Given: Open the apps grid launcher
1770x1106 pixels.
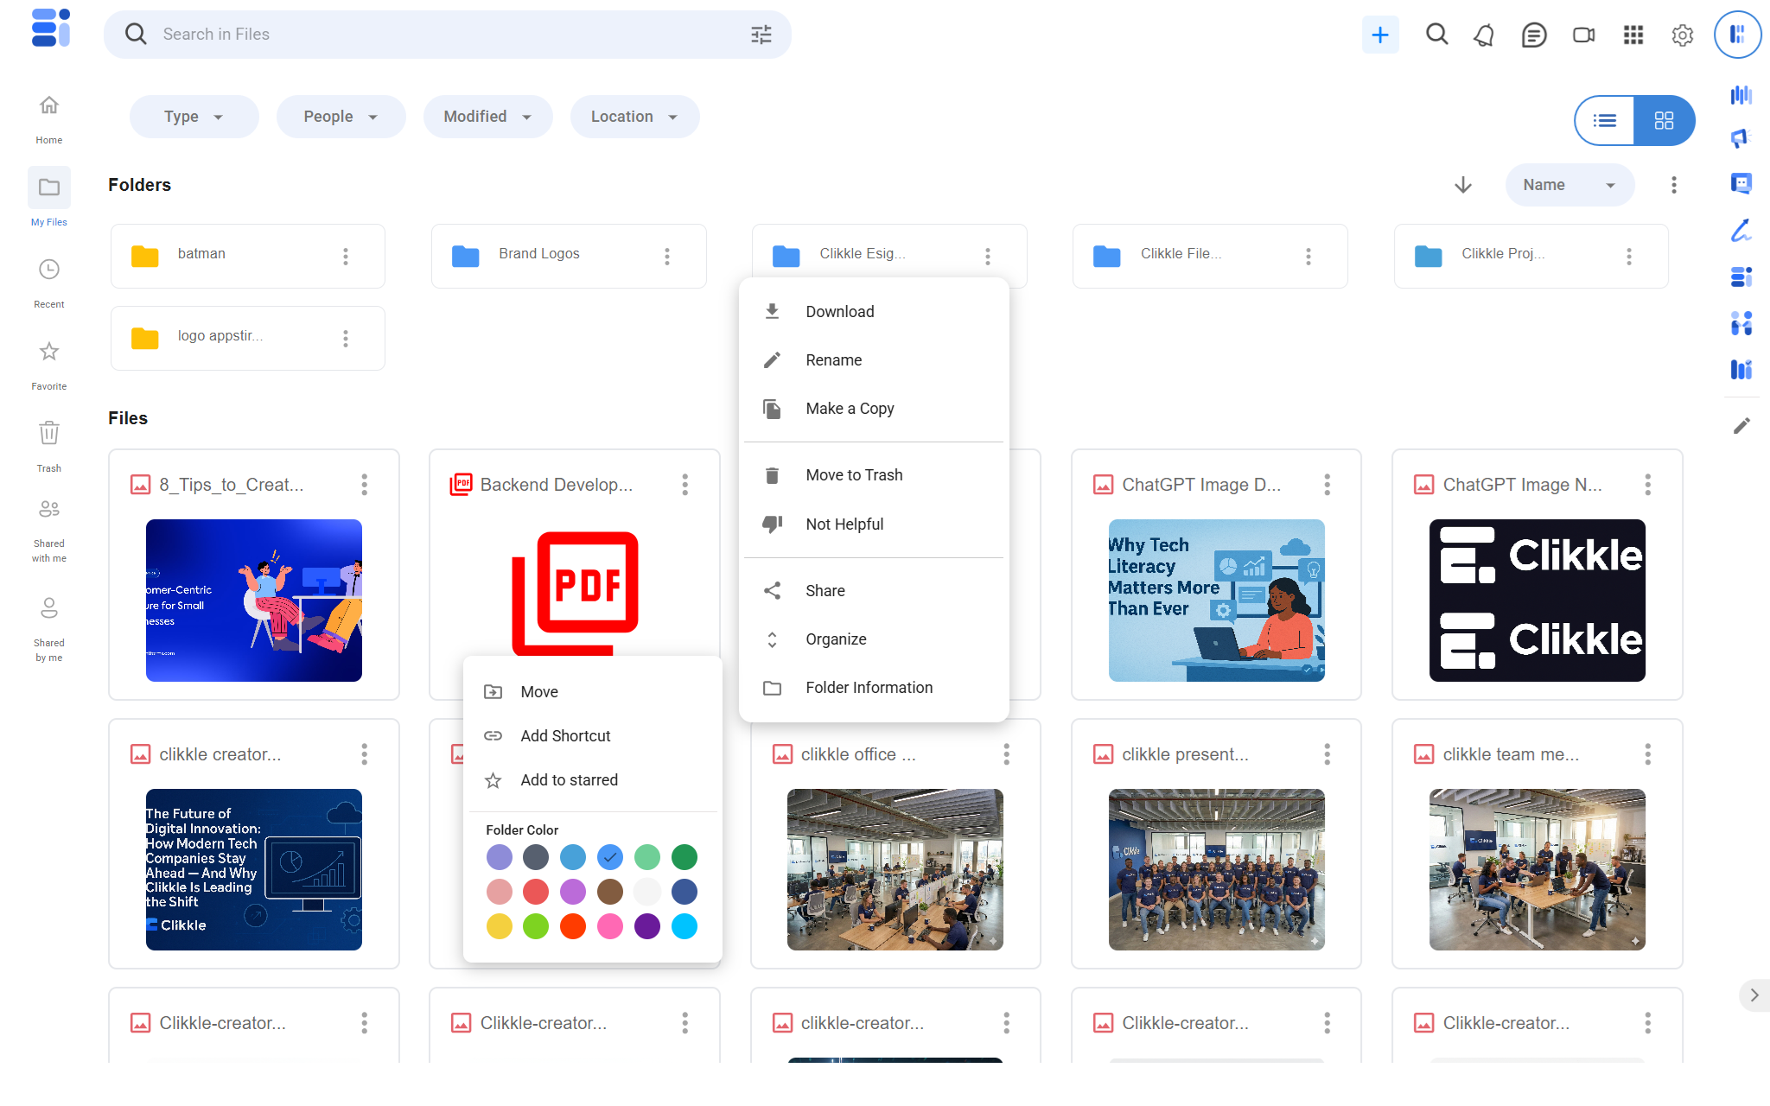Looking at the screenshot, I should [x=1633, y=35].
